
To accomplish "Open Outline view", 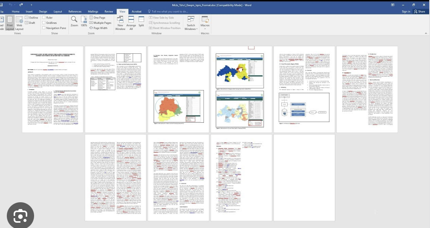I will [31, 17].
